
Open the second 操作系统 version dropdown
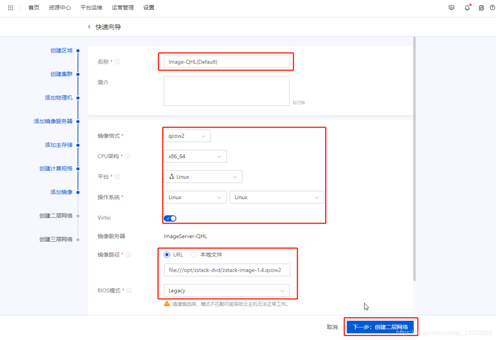277,197
